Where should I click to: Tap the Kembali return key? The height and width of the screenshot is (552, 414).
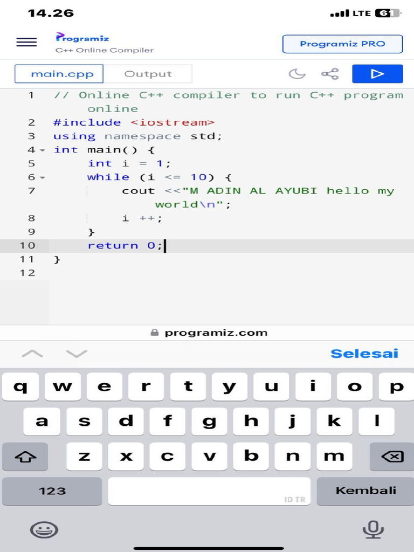(365, 491)
